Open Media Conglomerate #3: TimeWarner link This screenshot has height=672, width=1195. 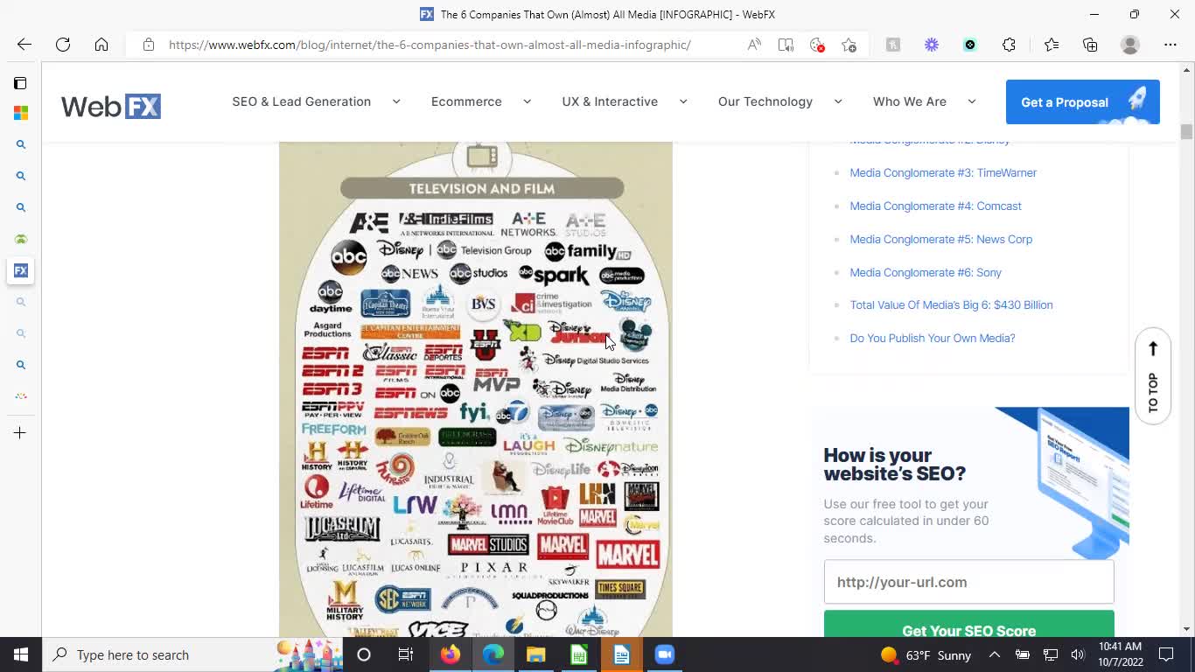(943, 172)
